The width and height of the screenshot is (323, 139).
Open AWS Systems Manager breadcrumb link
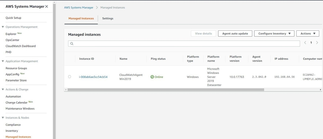point(79,8)
